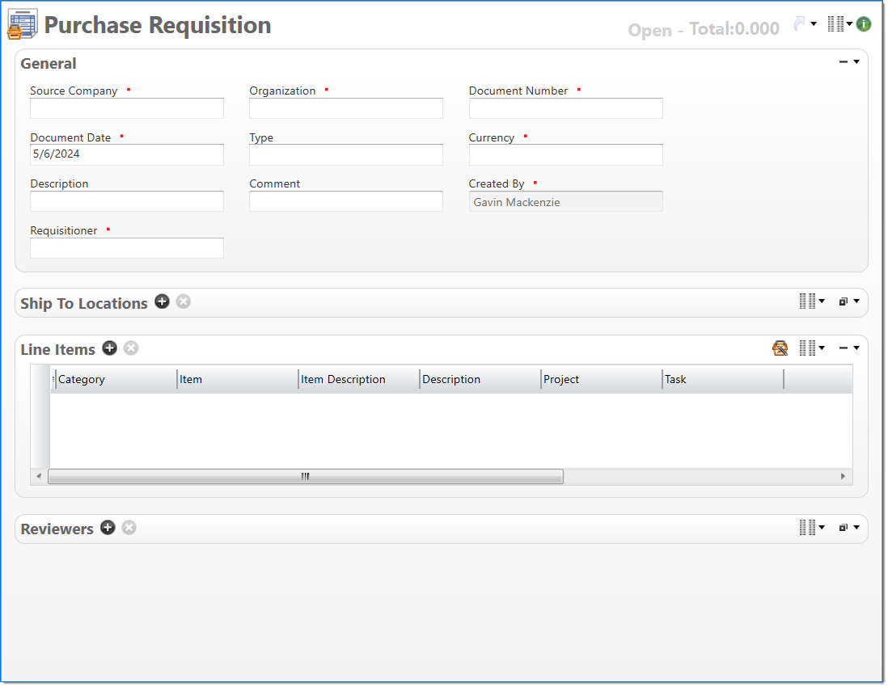Click the gray X icon beside Line Items plus

(x=130, y=348)
